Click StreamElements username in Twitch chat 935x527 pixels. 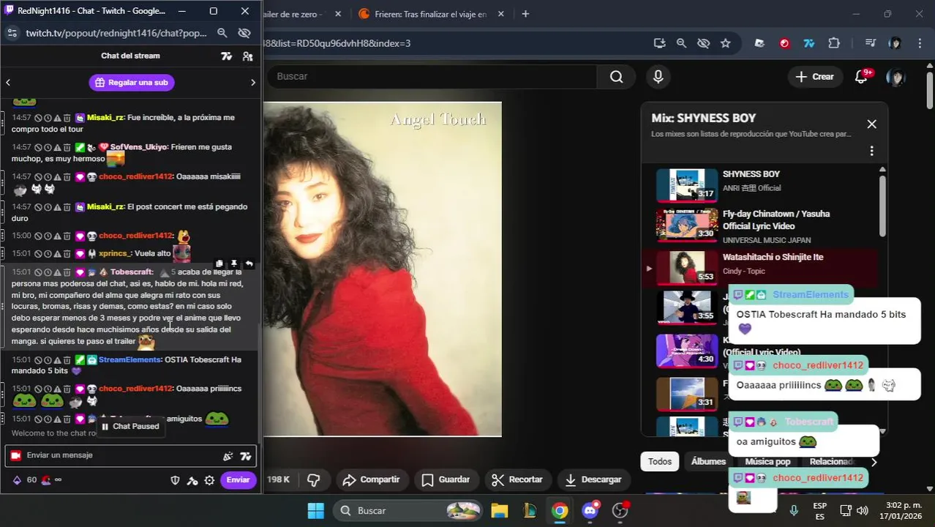[x=129, y=359]
